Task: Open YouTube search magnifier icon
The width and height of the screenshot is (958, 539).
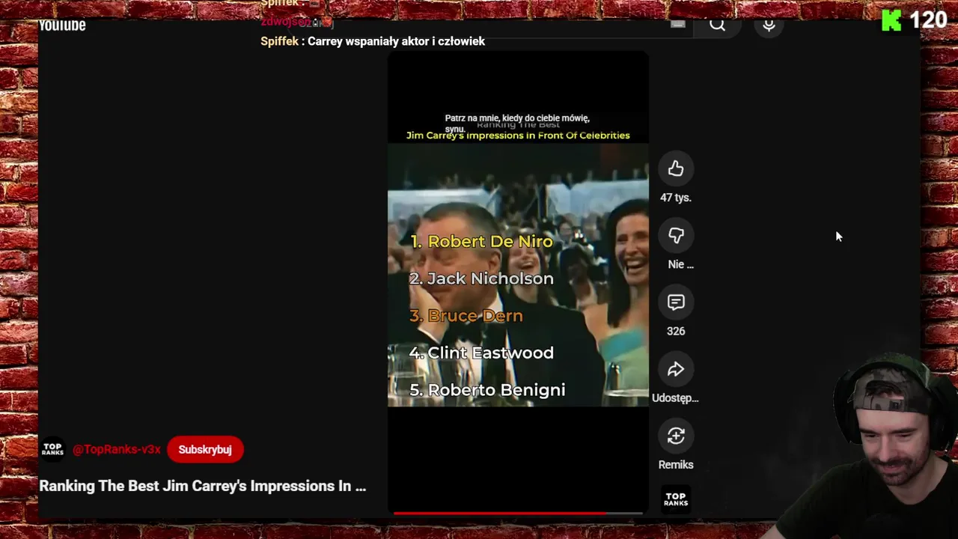Action: pos(717,25)
